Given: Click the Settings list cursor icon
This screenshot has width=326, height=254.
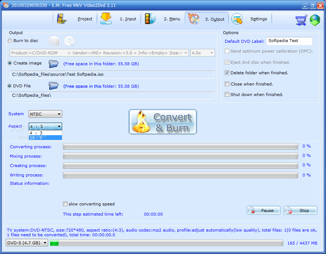Looking at the screenshot, I should click(237, 19).
